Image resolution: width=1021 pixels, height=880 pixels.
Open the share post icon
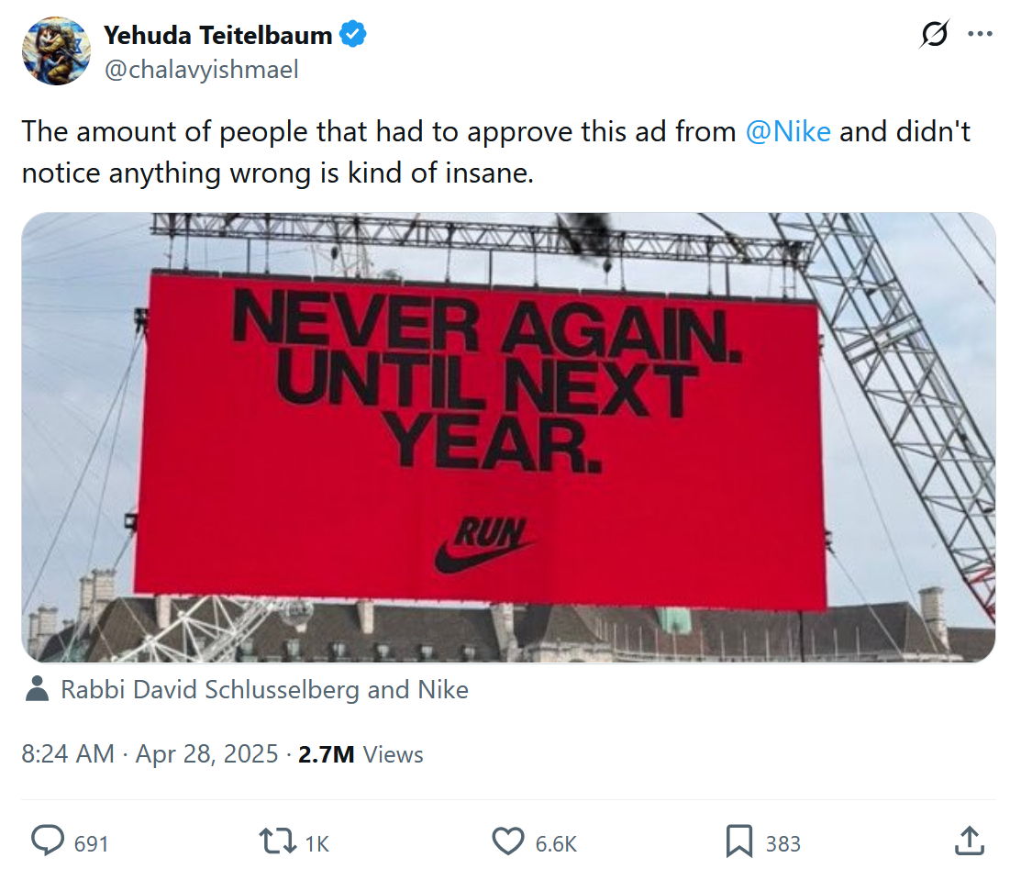(x=971, y=841)
